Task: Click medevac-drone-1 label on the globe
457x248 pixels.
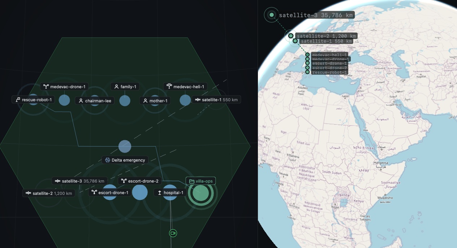Action: pyautogui.click(x=331, y=59)
